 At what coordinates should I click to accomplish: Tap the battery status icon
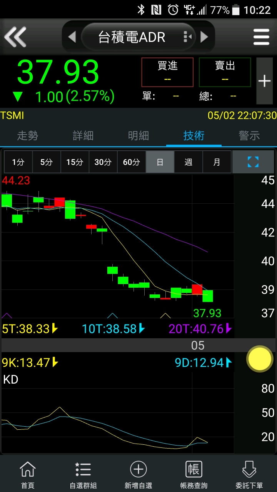pos(236,10)
